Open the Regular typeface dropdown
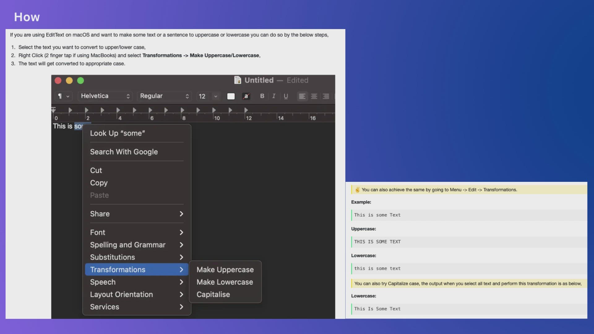This screenshot has width=594, height=334. pos(164,96)
